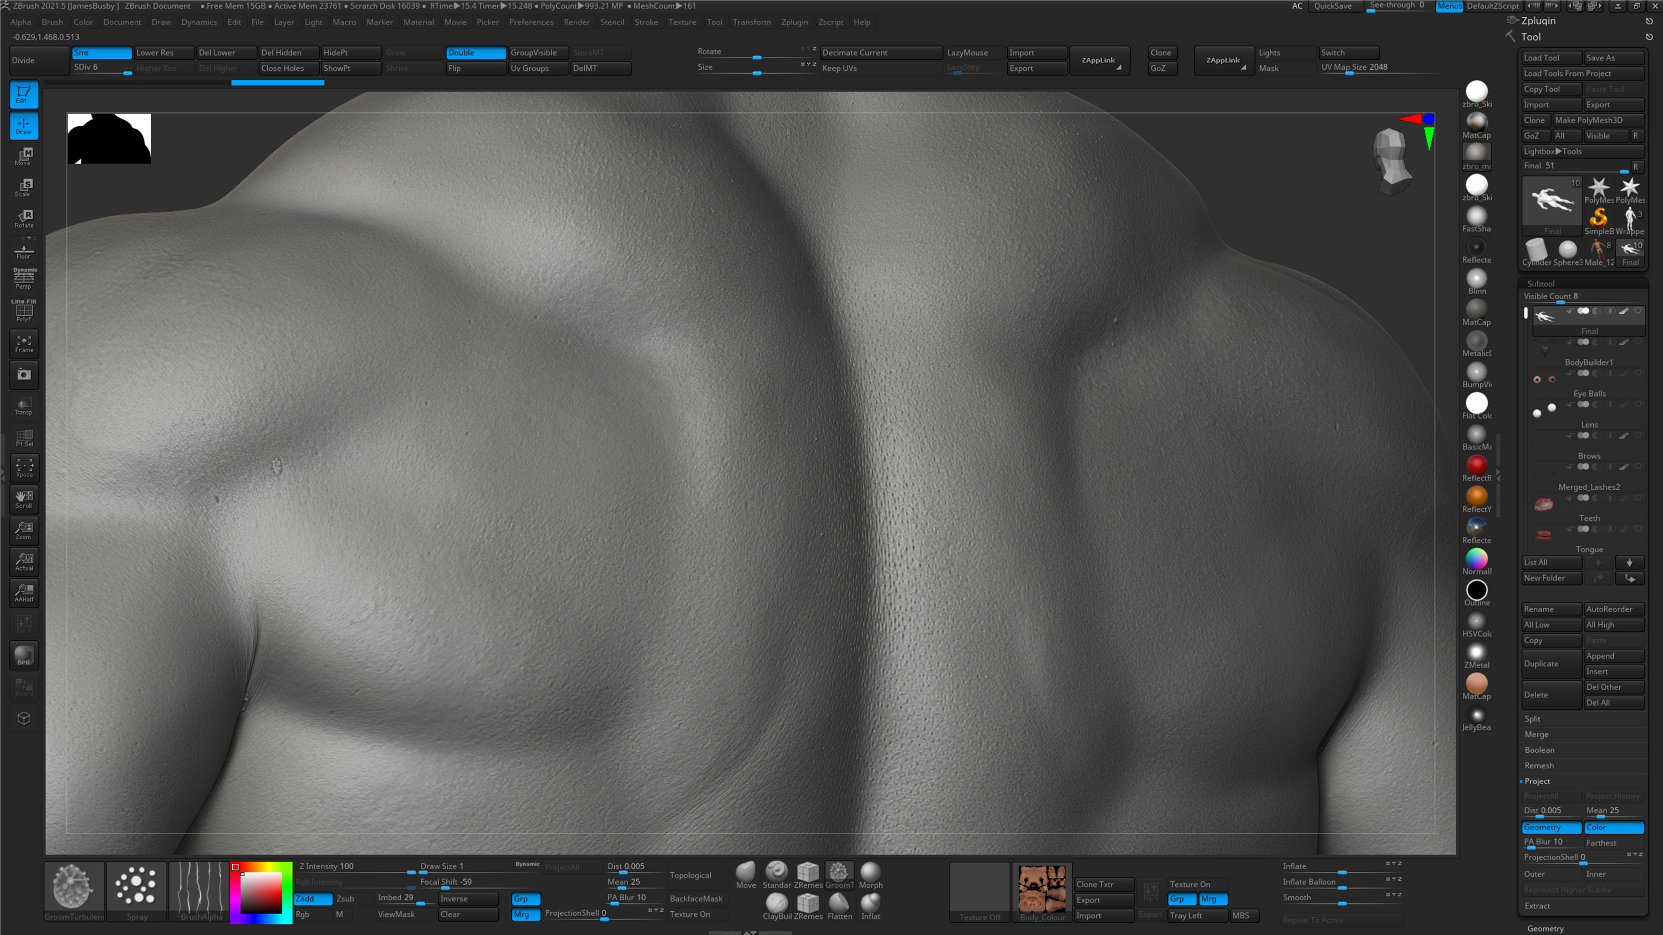
Task: Toggle Double-sided display option
Action: [x=475, y=52]
